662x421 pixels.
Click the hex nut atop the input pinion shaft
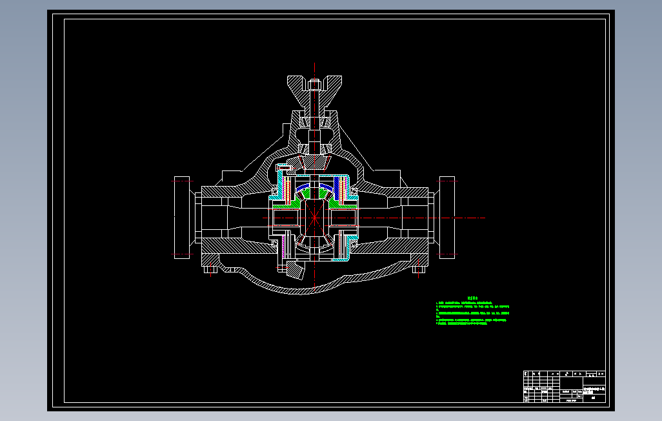[x=314, y=85]
